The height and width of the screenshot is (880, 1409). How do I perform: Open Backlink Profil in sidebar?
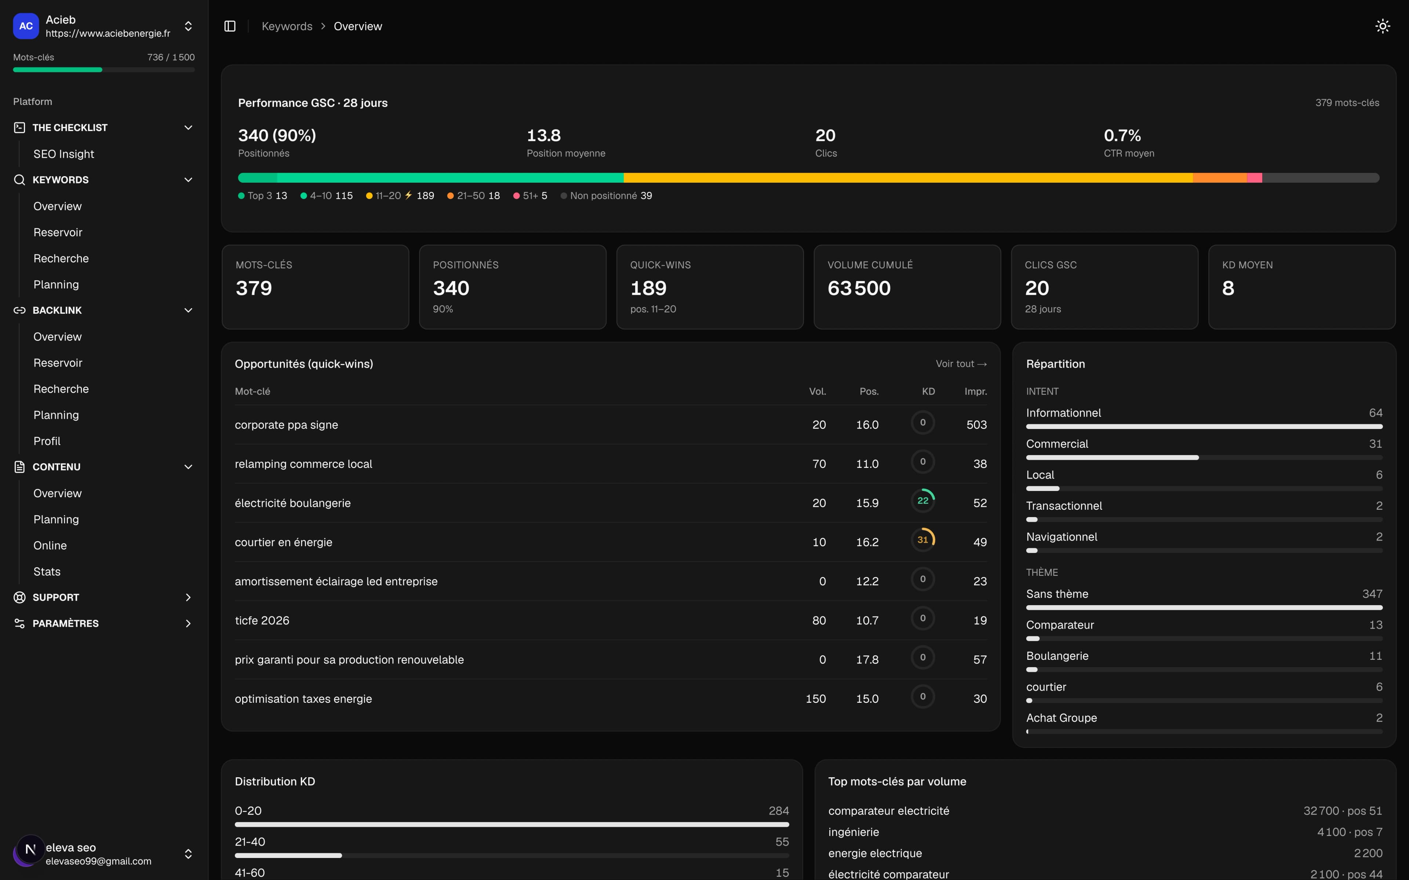point(47,441)
